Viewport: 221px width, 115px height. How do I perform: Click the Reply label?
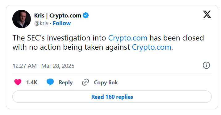pos(65,82)
